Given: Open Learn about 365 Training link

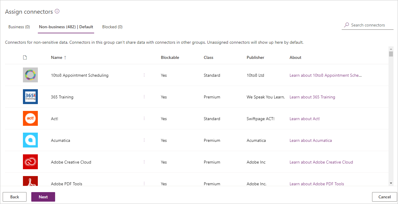Looking at the screenshot, I should [312, 97].
